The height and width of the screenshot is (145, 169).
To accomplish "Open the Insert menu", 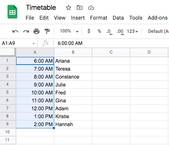I will [x=78, y=18].
